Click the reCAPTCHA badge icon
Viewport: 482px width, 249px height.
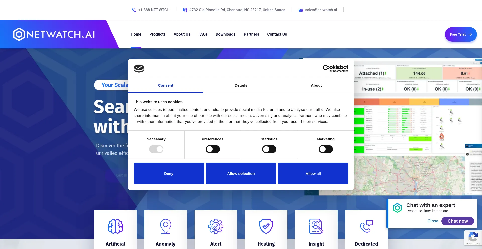click(x=473, y=237)
